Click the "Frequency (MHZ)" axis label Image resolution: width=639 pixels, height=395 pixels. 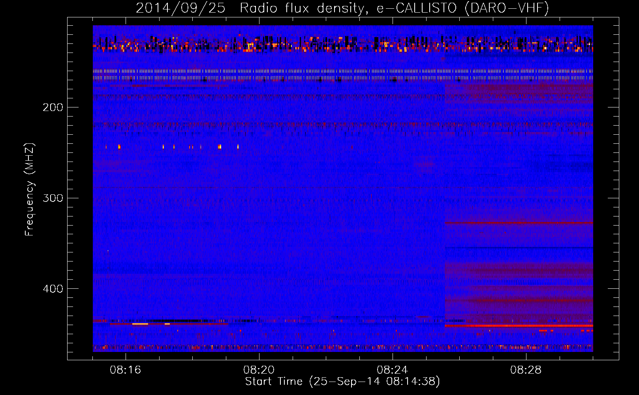click(30, 189)
